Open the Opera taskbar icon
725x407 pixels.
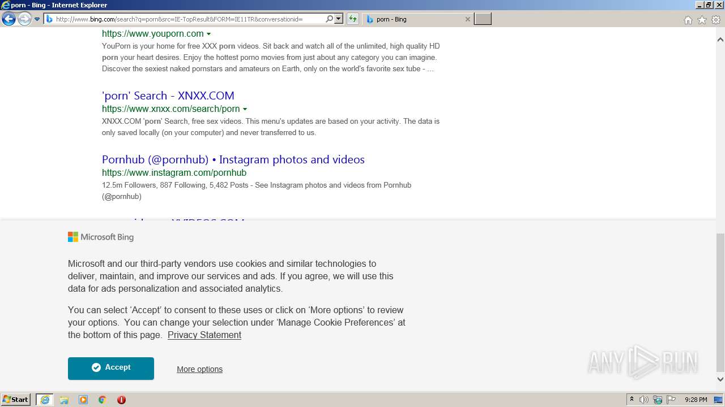(121, 400)
